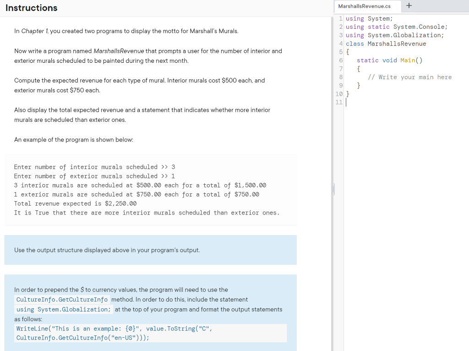
Task: Open a new editor tab with the plus icon
Action: click(409, 5)
